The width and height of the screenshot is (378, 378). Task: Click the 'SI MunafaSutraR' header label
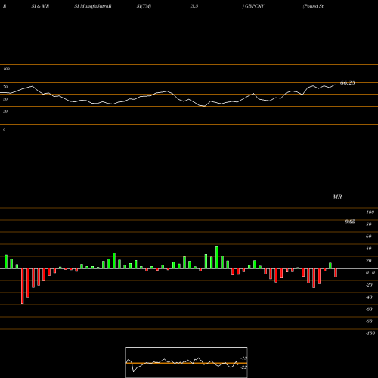click(x=93, y=6)
